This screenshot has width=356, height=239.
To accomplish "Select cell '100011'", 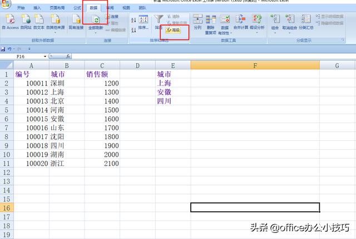I will tap(31, 83).
